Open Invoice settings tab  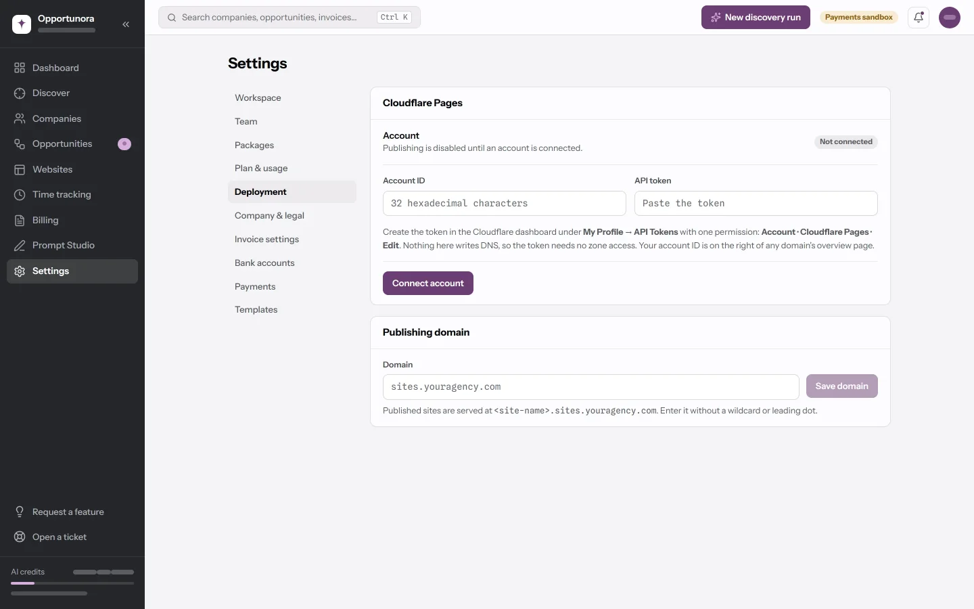pos(292,240)
